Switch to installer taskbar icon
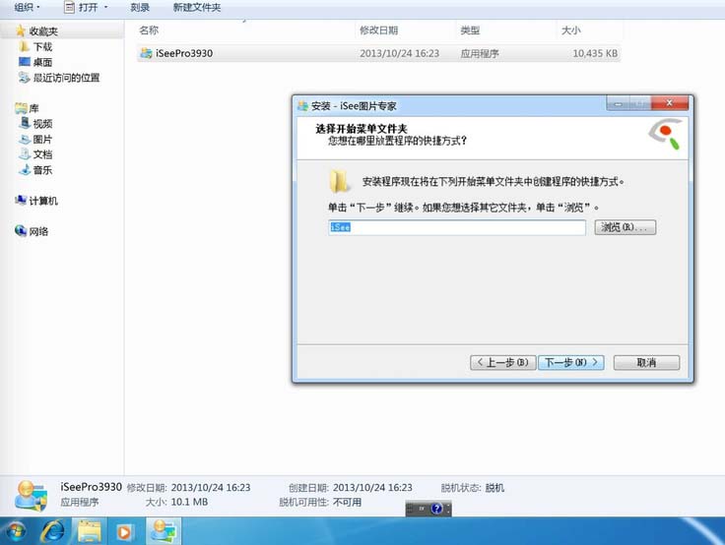725x545 pixels. [164, 531]
